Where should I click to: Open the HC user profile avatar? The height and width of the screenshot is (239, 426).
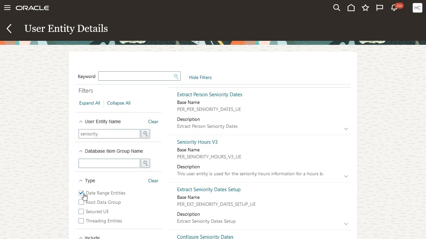[417, 8]
